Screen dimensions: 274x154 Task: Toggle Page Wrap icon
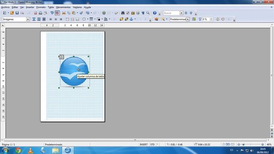point(39,19)
